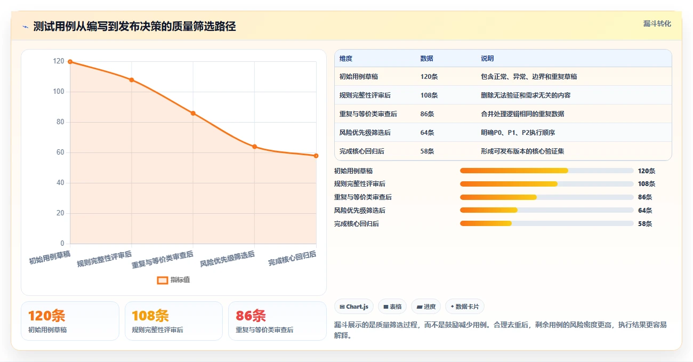Click the icon on the 表格 chip
The height and width of the screenshot is (362, 693).
click(x=386, y=307)
